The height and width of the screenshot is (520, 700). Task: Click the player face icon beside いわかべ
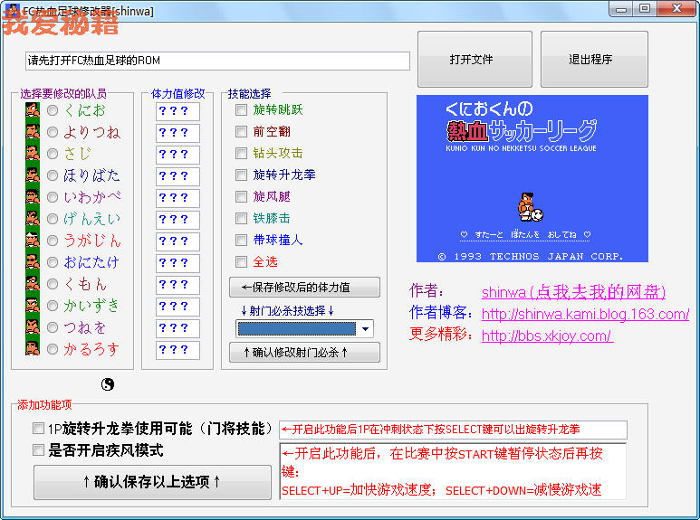pos(33,197)
